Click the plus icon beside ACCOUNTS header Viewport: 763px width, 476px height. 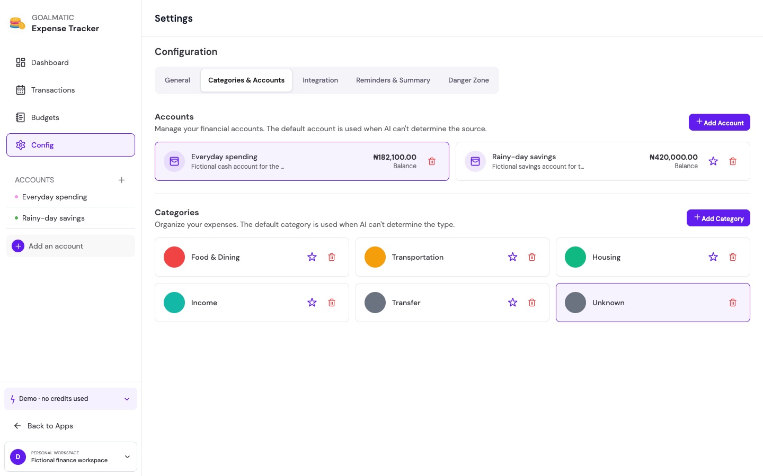tap(121, 180)
